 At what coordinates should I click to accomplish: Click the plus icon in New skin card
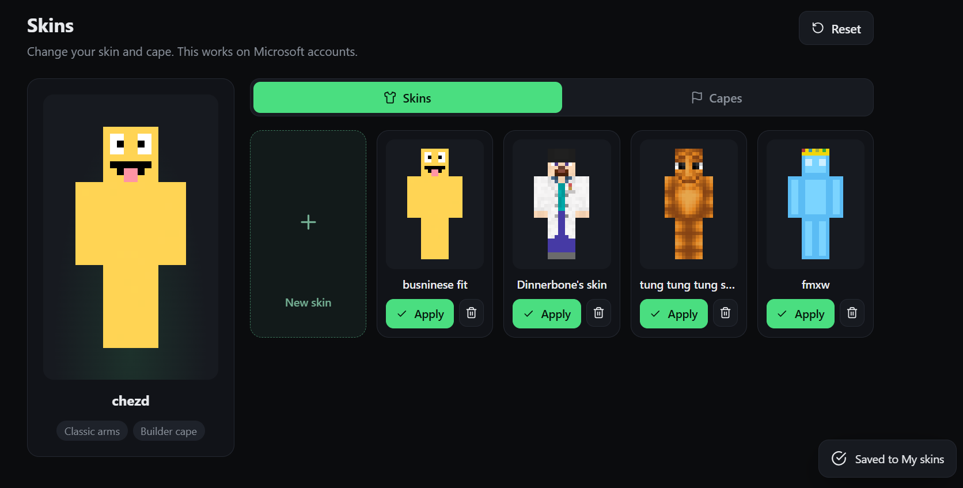coord(308,222)
